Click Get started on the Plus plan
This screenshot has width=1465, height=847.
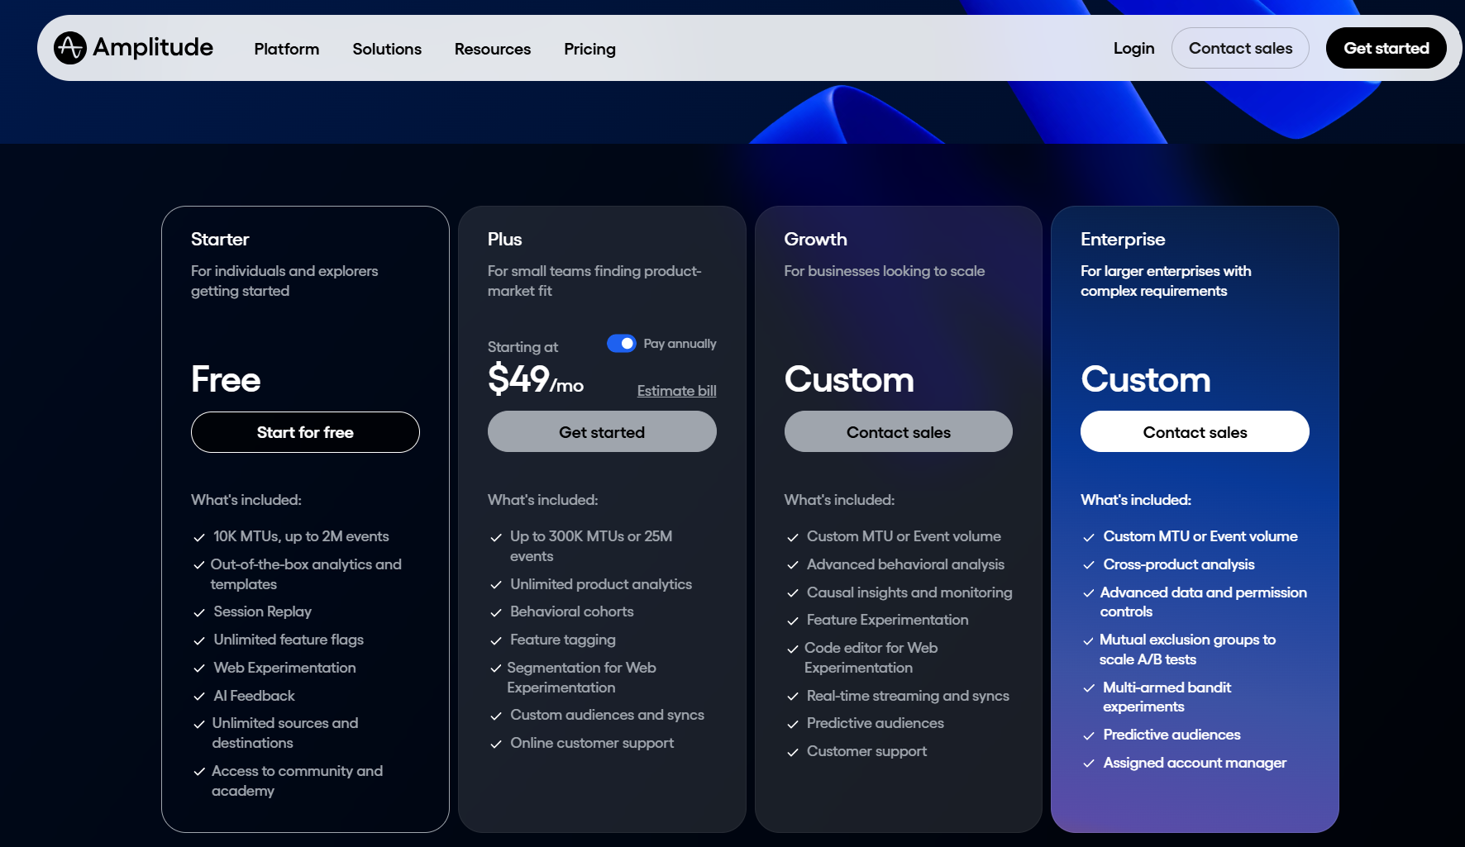point(602,431)
